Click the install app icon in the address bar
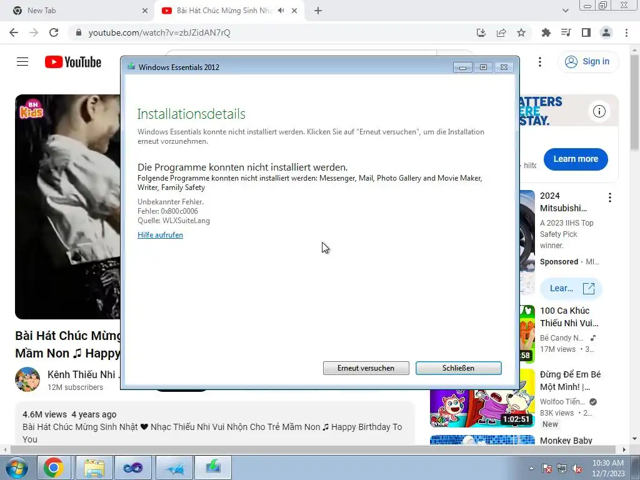 point(481,32)
